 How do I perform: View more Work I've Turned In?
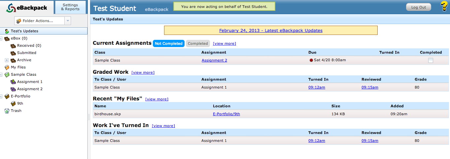pos(163,126)
